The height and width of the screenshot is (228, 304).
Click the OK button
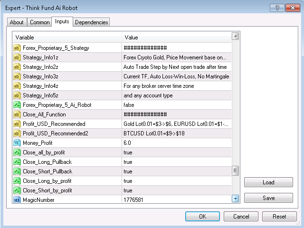(x=202, y=217)
